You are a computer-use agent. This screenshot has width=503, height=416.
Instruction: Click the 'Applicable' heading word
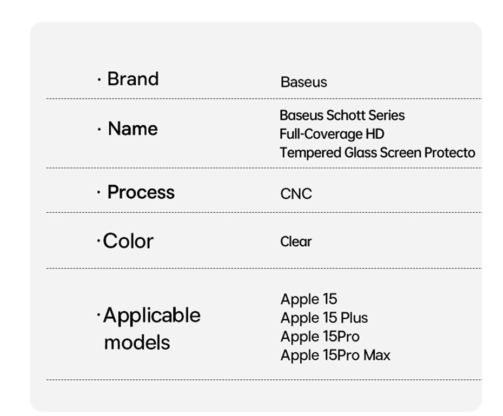pyautogui.click(x=151, y=315)
